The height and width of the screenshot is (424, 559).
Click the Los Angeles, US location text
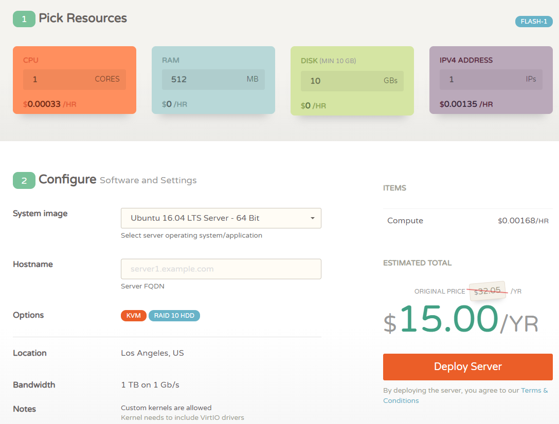click(152, 353)
